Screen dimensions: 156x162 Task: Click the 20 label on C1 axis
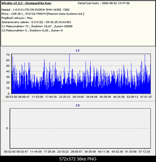click(8, 82)
